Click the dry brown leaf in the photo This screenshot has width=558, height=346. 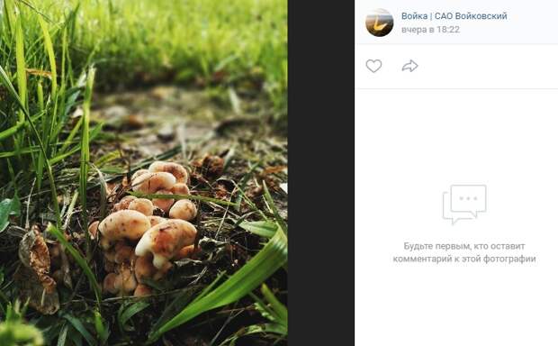(x=38, y=271)
